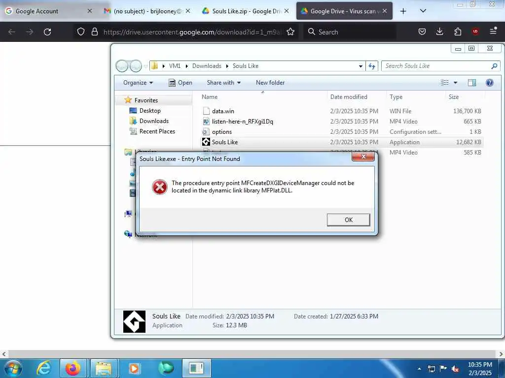Toggle the Explorer preview pane

point(472,83)
